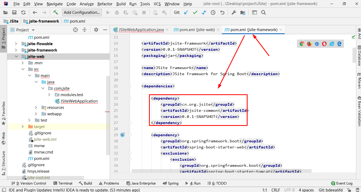Screen dimensions: 361x192
Task: Open in Chrome browser icon
Action: [x=302, y=44]
